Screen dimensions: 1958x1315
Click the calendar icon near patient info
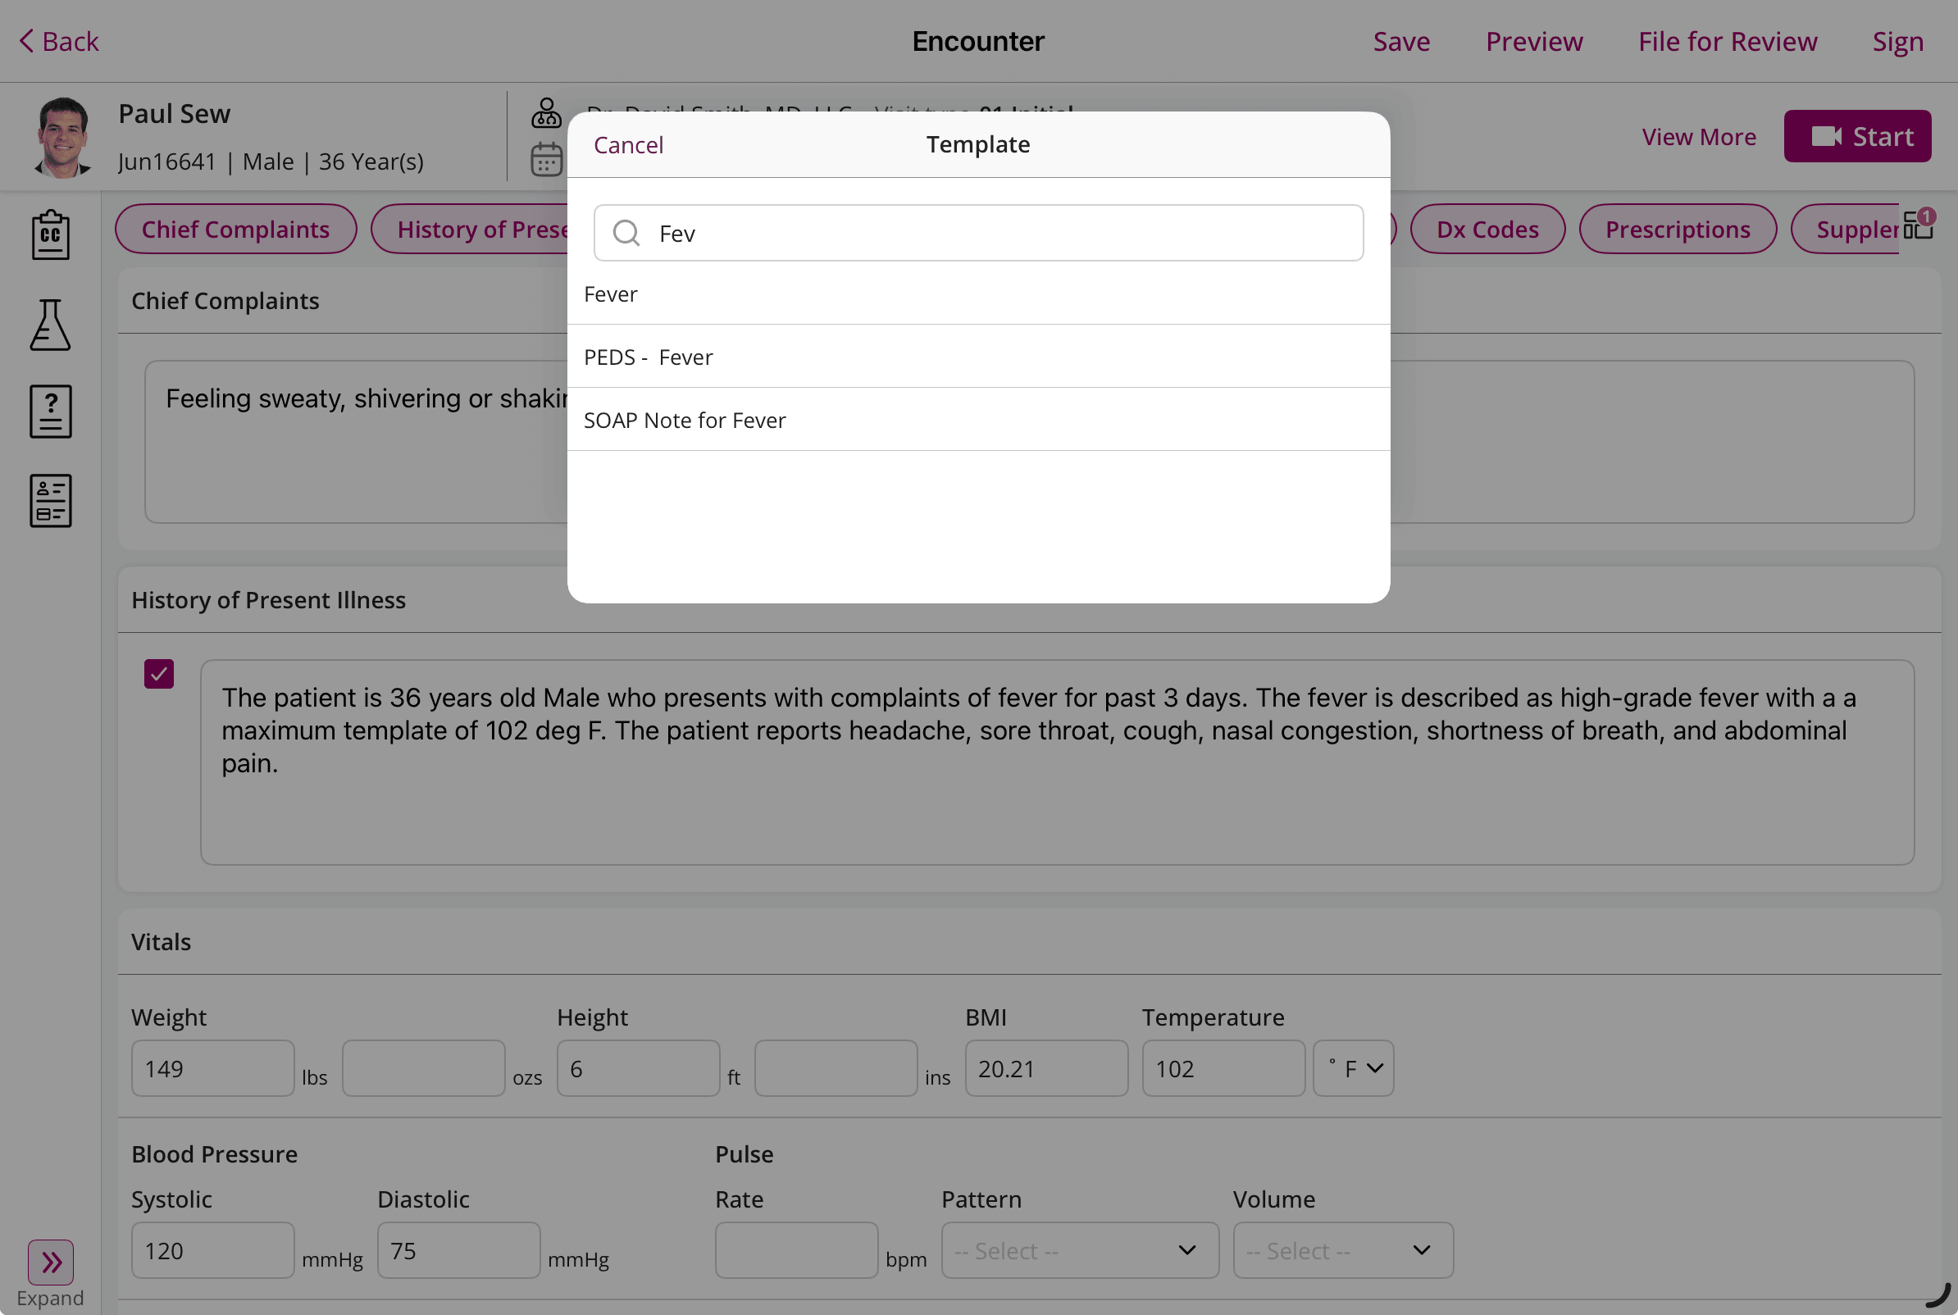coord(546,159)
